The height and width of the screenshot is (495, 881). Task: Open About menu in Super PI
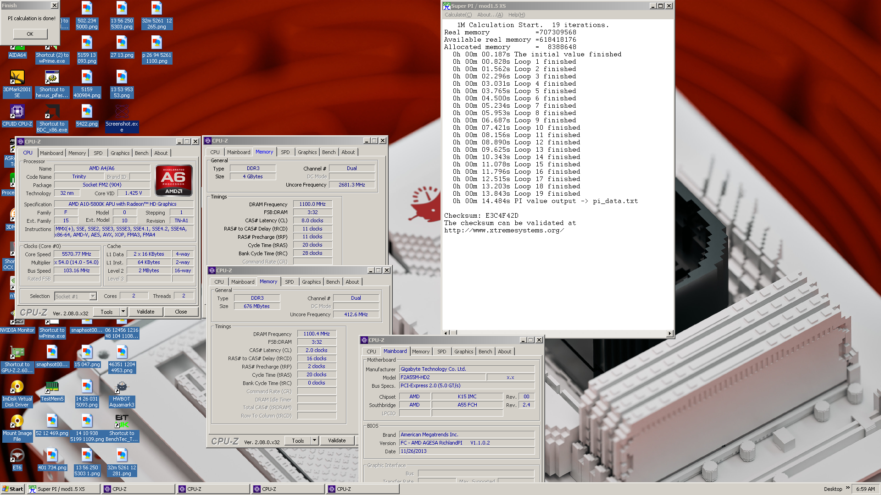click(x=490, y=15)
